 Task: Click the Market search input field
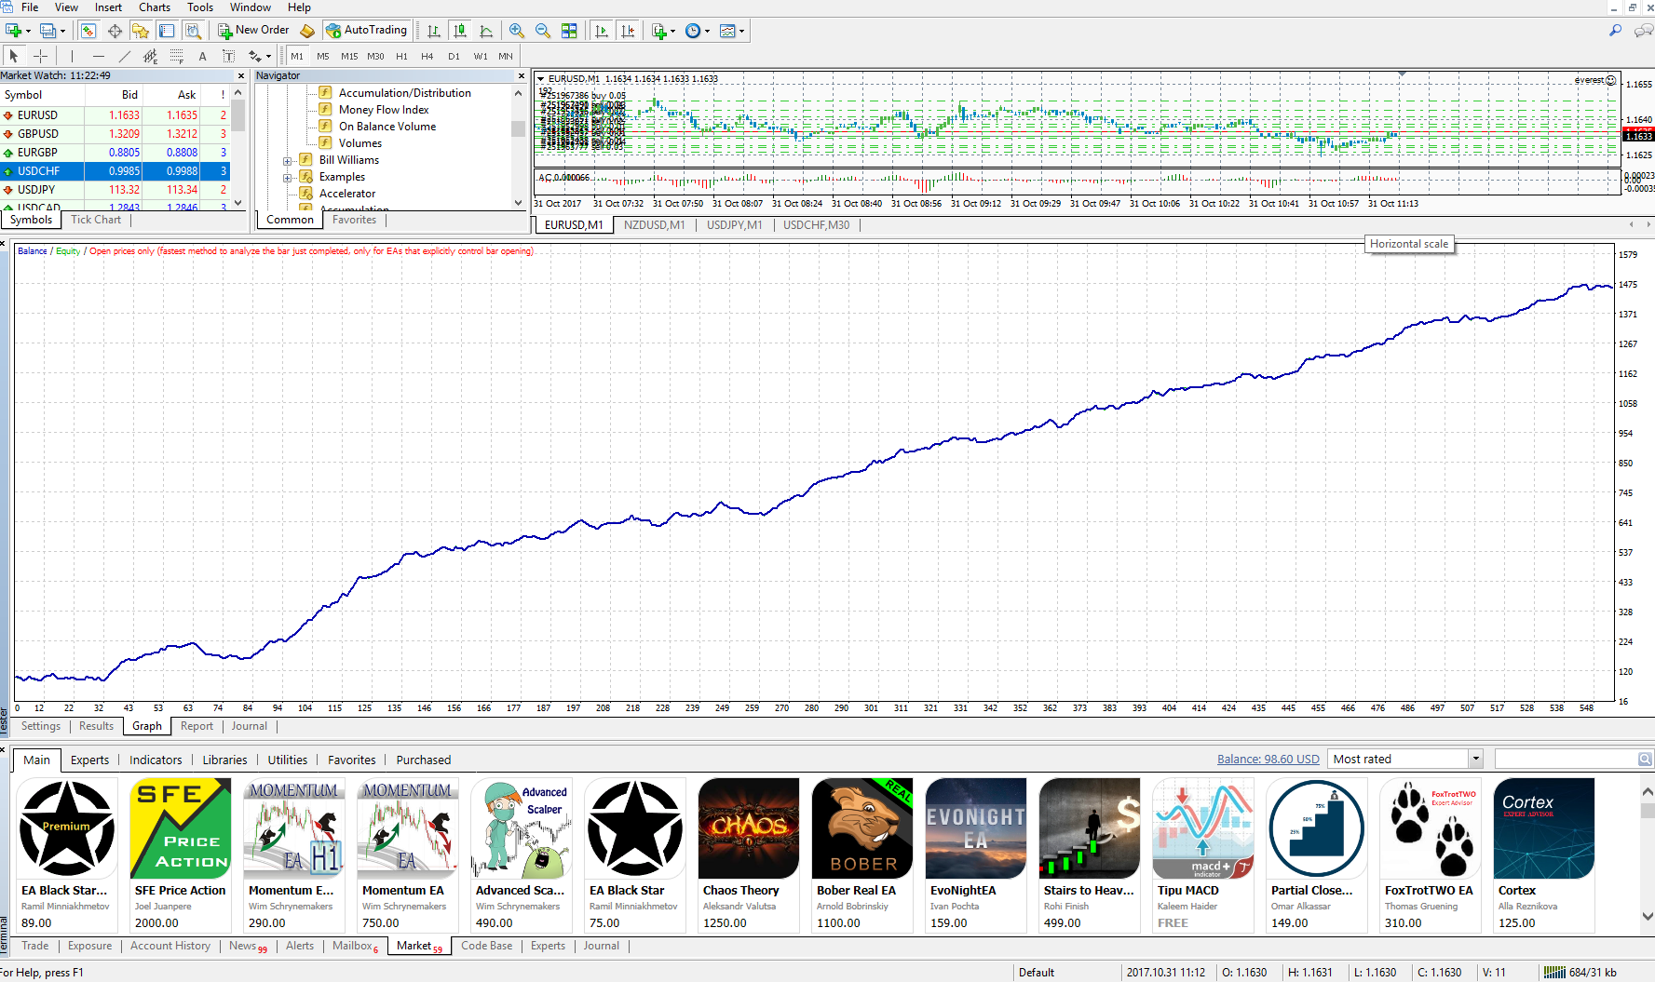click(x=1567, y=760)
